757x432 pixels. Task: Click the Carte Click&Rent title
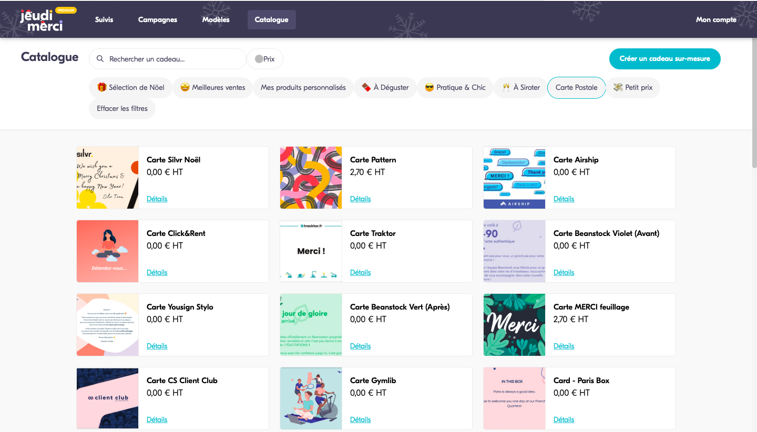[176, 233]
